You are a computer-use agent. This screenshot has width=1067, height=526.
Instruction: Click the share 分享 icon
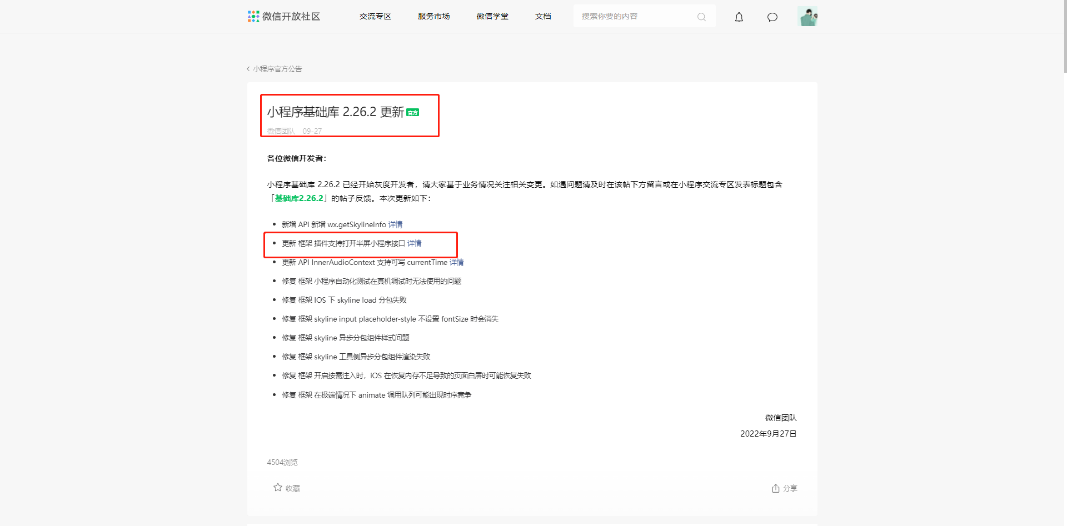776,488
